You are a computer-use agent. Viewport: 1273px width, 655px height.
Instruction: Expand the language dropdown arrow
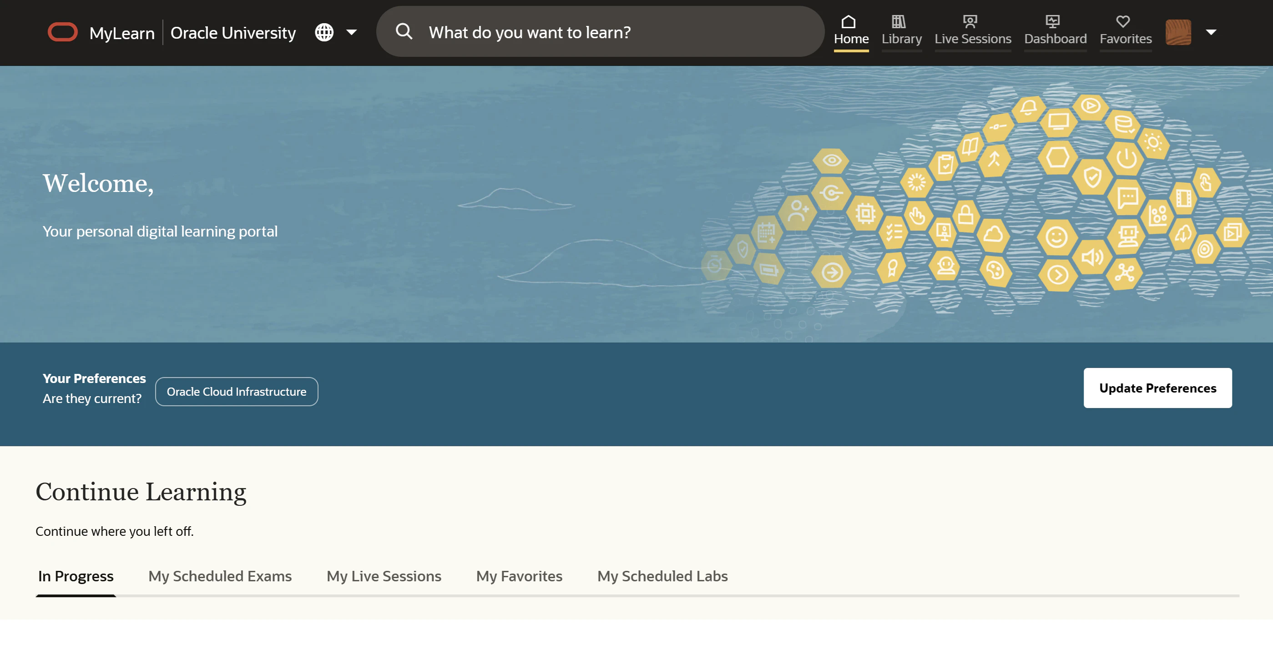coord(351,33)
